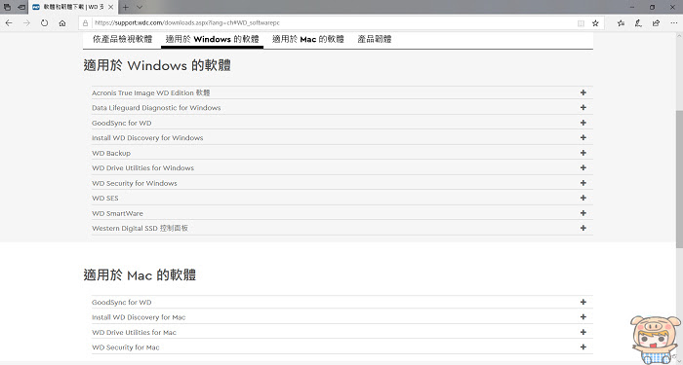Go back to previous page

pos(9,23)
